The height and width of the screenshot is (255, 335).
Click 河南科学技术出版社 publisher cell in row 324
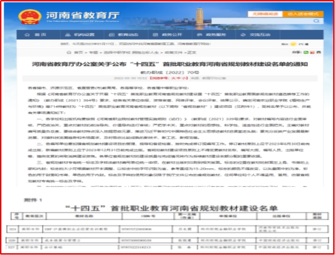click(280, 229)
